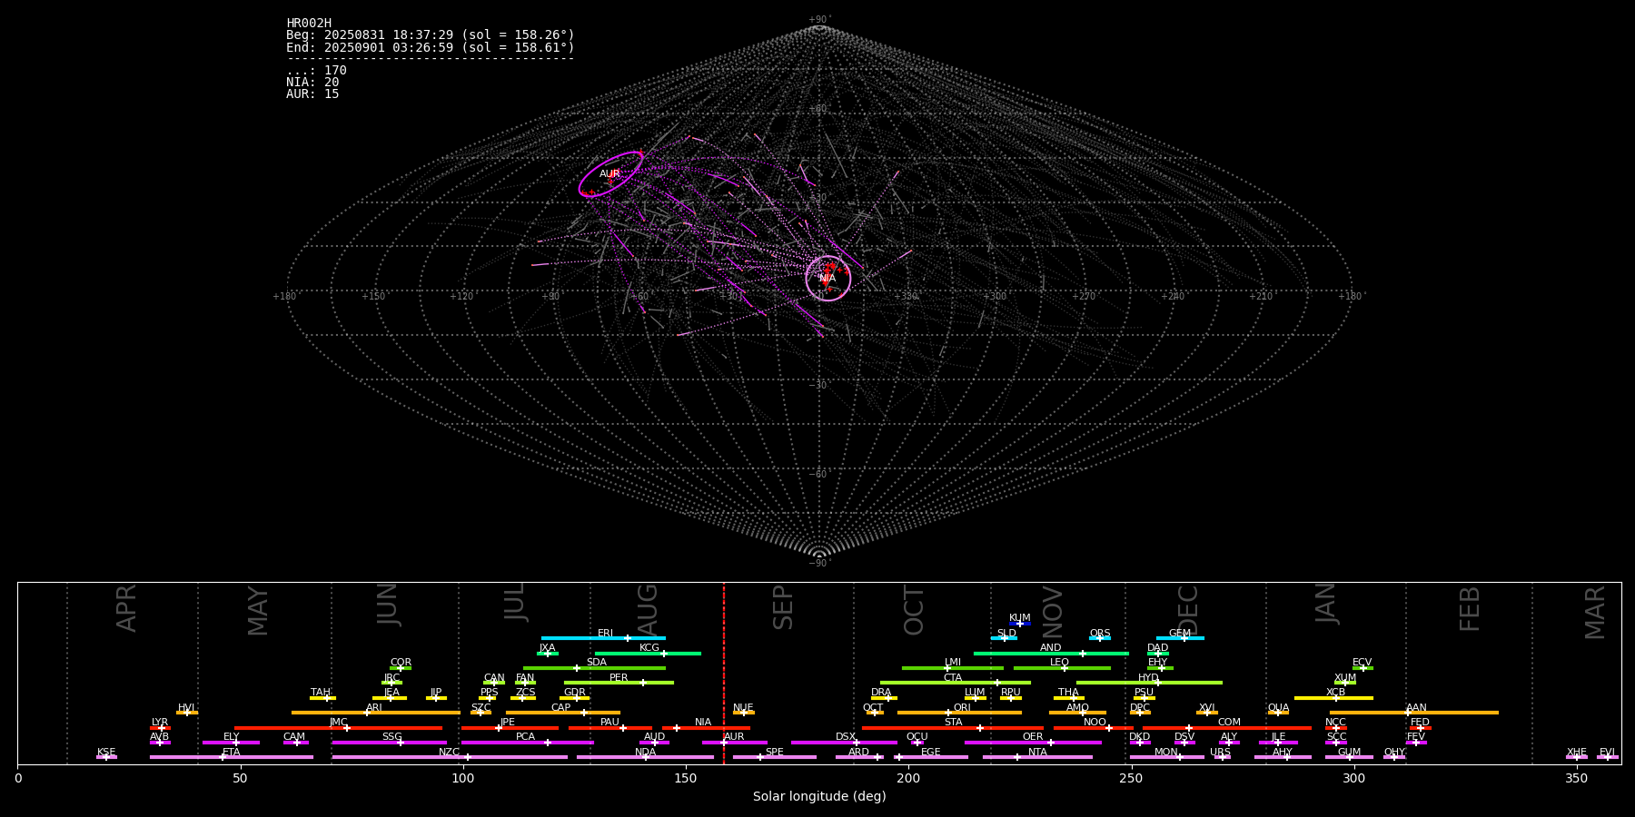Select the SPE shower bar in the timeline
The width and height of the screenshot is (1635, 817).
pyautogui.click(x=775, y=757)
